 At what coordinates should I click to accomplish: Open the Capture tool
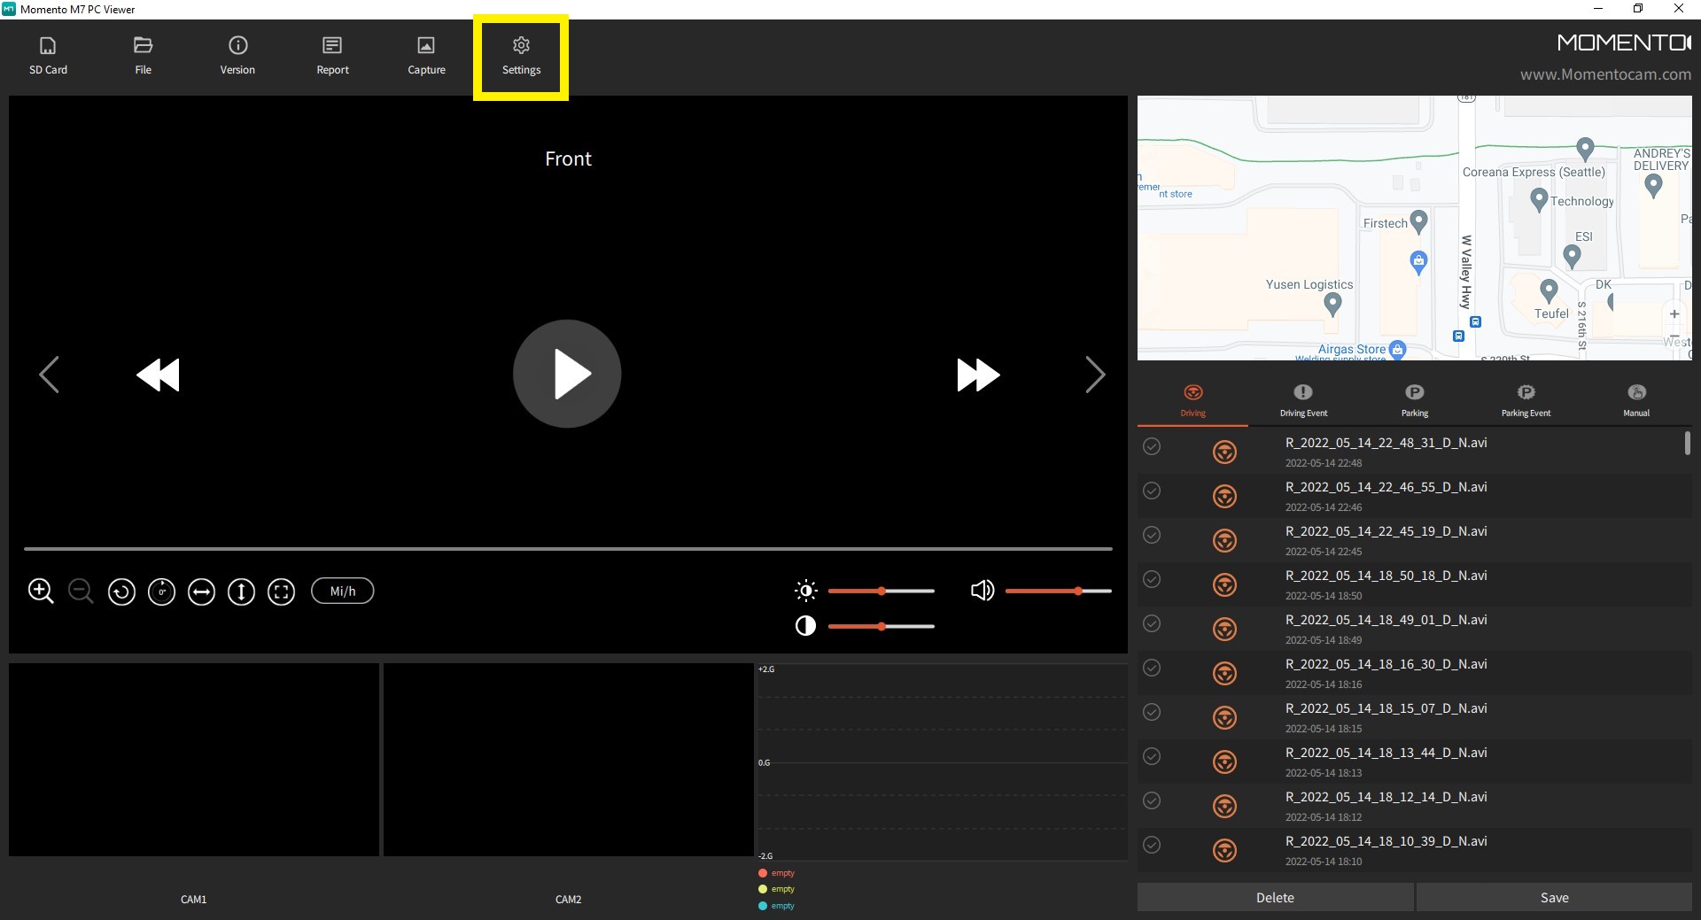point(426,55)
